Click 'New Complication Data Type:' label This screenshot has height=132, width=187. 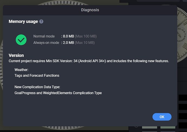click(37, 87)
